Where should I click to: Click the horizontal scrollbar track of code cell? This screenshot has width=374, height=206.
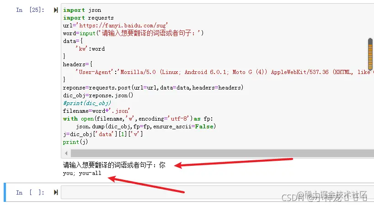[222, 153]
